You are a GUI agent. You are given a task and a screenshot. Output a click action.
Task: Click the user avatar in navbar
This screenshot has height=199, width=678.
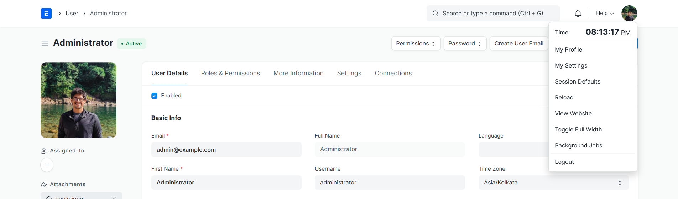629,14
